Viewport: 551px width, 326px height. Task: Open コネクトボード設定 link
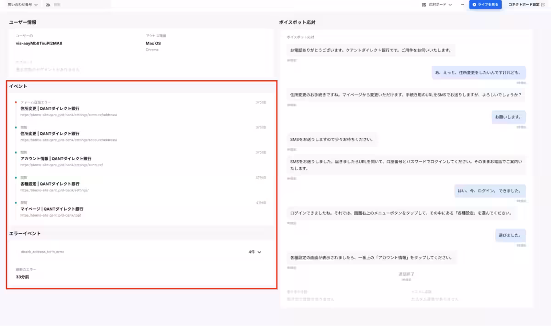click(x=523, y=5)
